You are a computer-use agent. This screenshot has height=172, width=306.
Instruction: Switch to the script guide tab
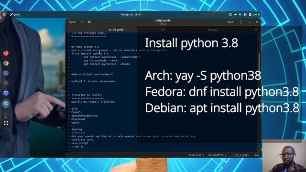[x=116, y=30]
